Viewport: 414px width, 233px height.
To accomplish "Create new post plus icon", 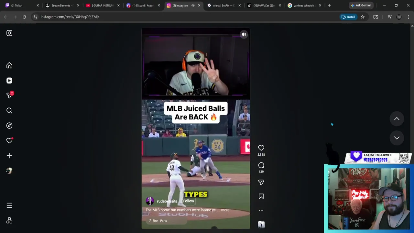I will pos(9,156).
